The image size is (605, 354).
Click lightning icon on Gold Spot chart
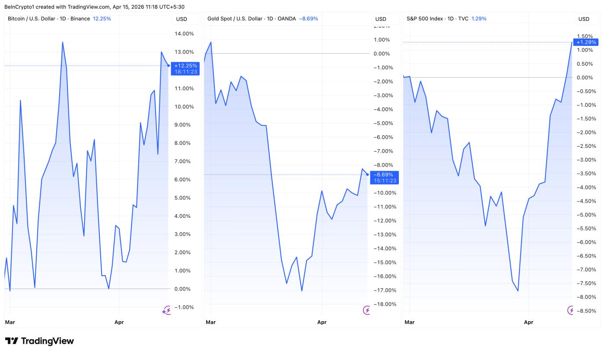366,310
